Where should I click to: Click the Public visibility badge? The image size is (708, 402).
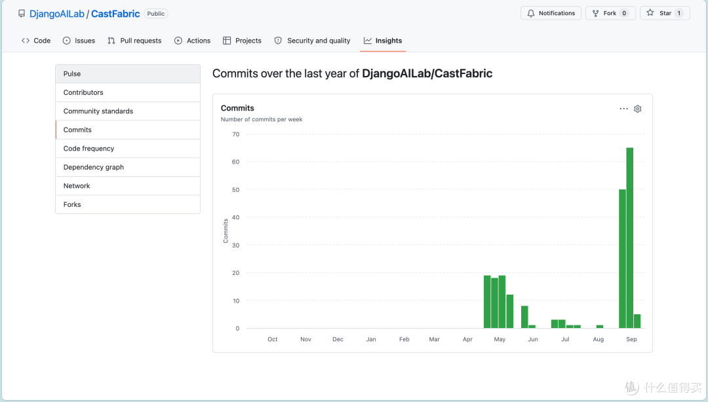tap(156, 14)
